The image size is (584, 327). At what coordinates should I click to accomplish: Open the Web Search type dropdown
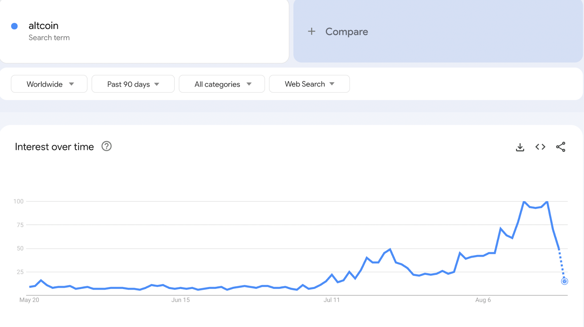[x=309, y=84]
